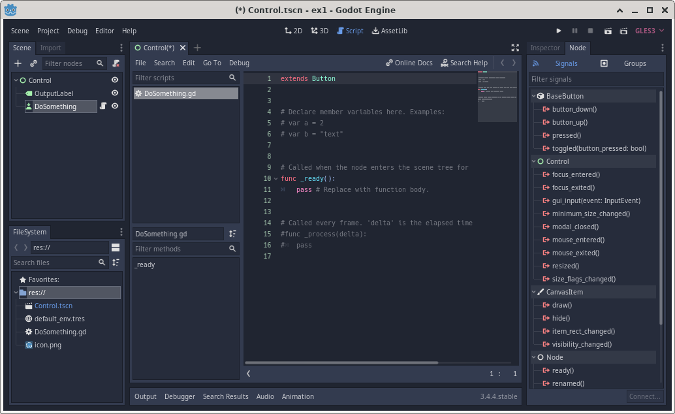Toggle visibility of Control node
This screenshot has height=414, width=675.
click(x=114, y=80)
